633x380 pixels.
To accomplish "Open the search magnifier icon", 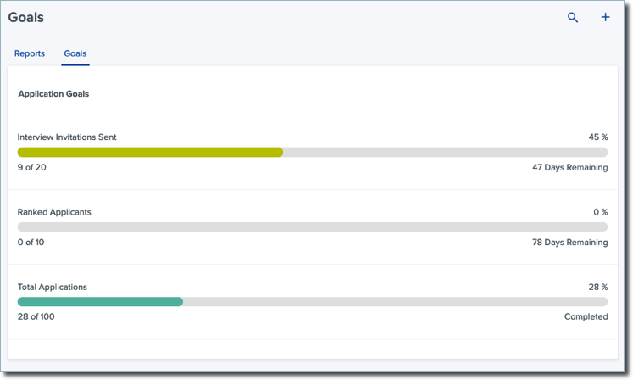I will pos(573,17).
